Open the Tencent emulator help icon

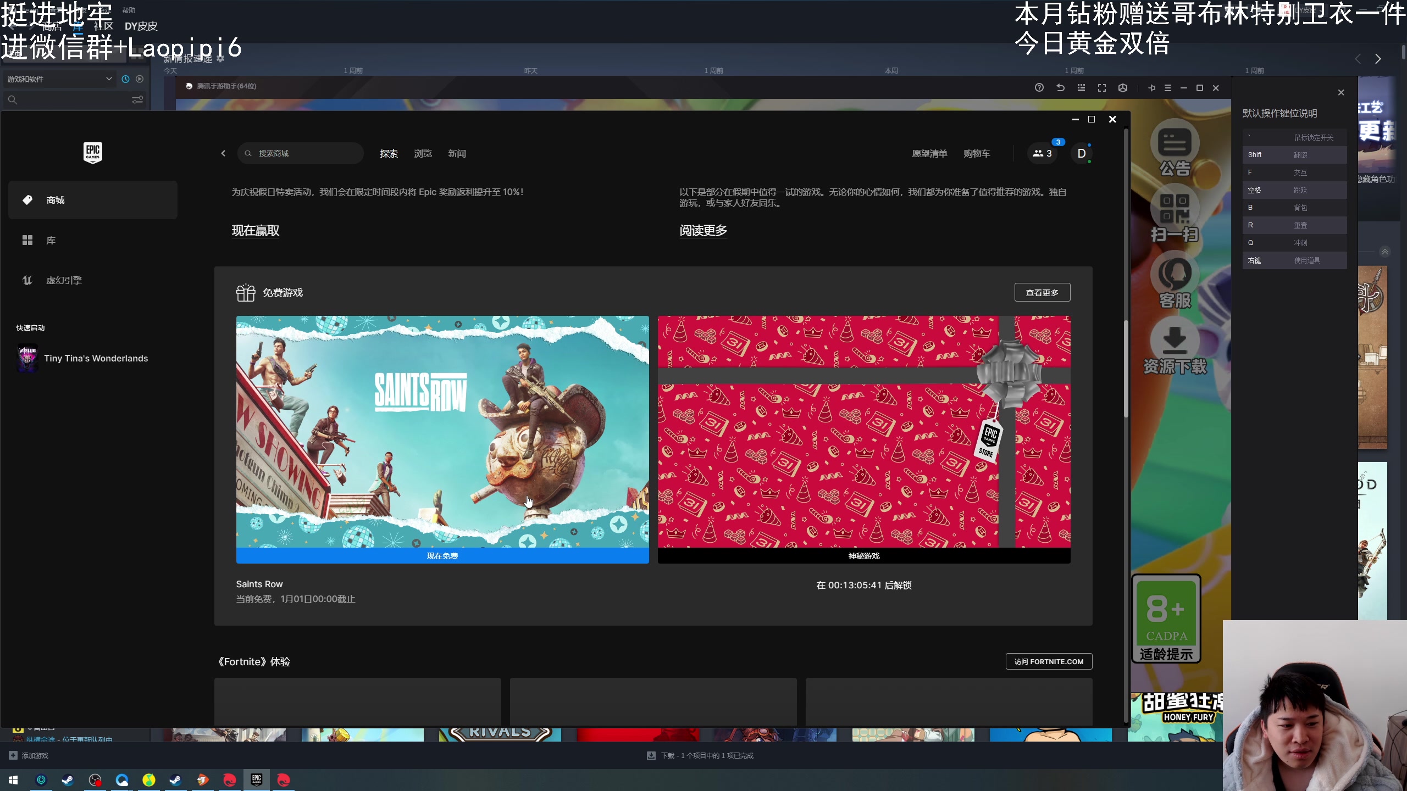click(1039, 88)
